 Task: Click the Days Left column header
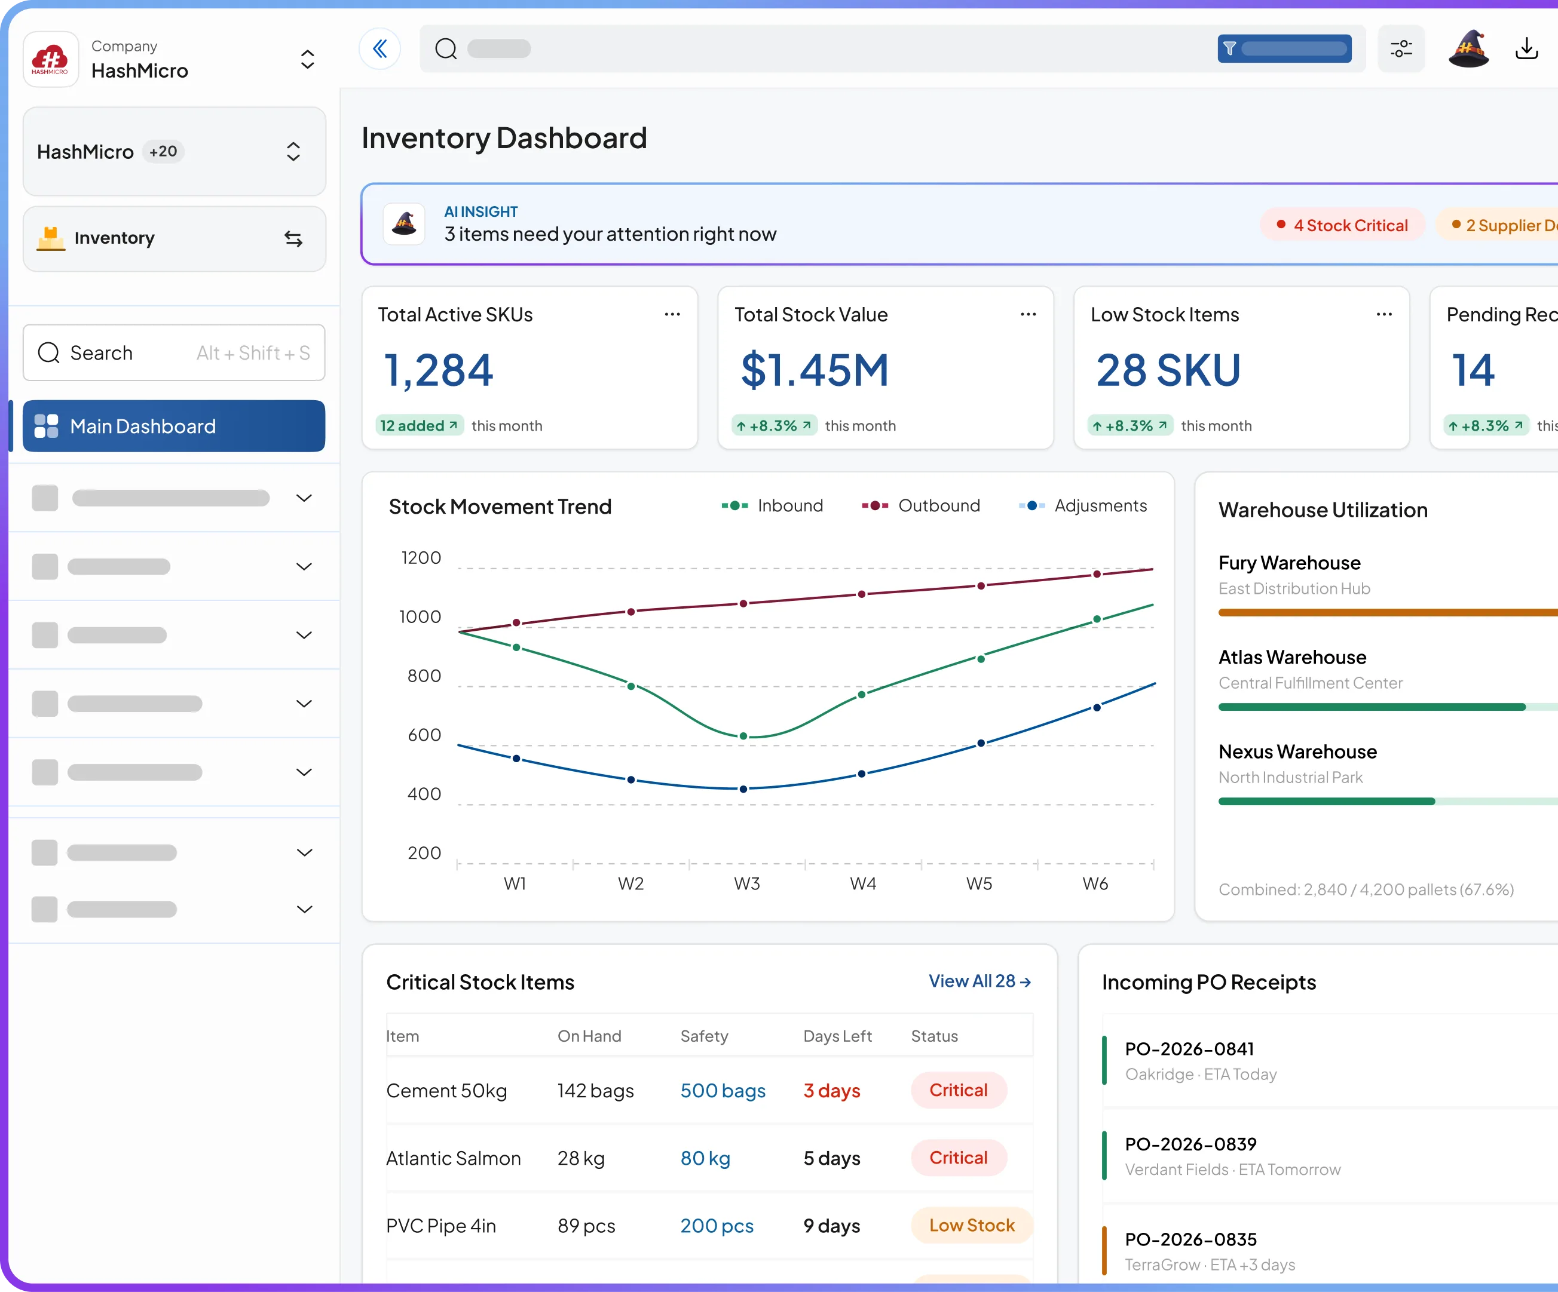coord(837,1035)
